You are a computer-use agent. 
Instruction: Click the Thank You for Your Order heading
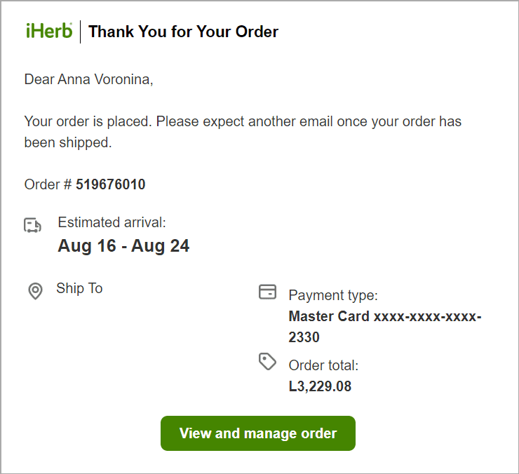click(183, 32)
